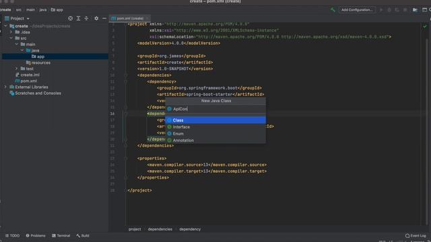The height and width of the screenshot is (242, 431).
Task: Open the Problems tool window
Action: coord(36,235)
